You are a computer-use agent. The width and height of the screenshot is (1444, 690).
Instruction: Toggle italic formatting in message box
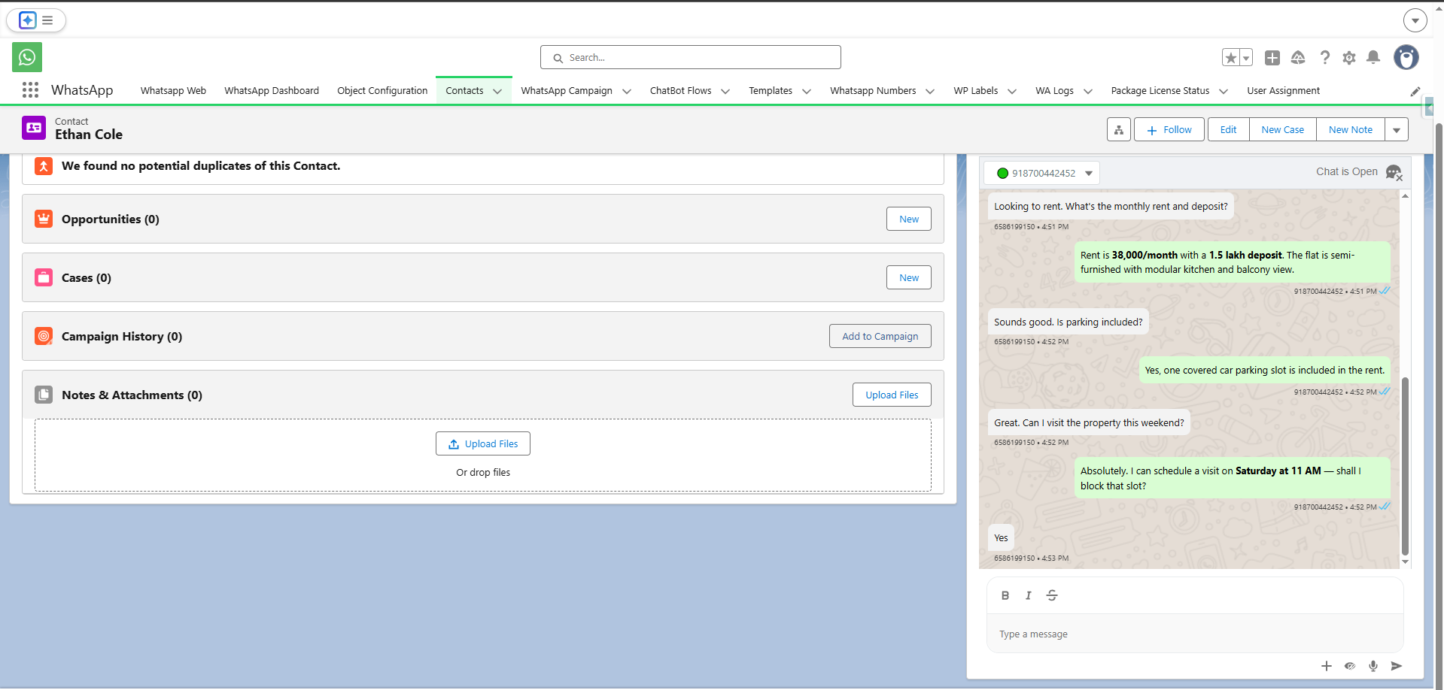pyautogui.click(x=1028, y=595)
